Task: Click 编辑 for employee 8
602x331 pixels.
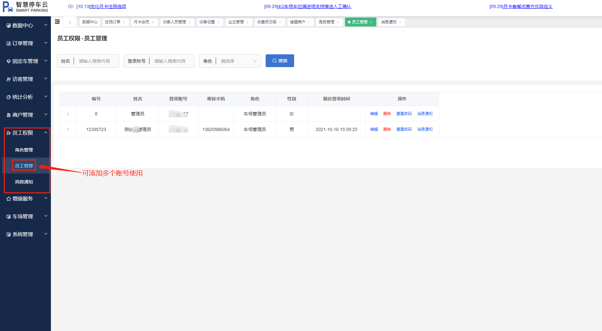Action: pyautogui.click(x=374, y=114)
